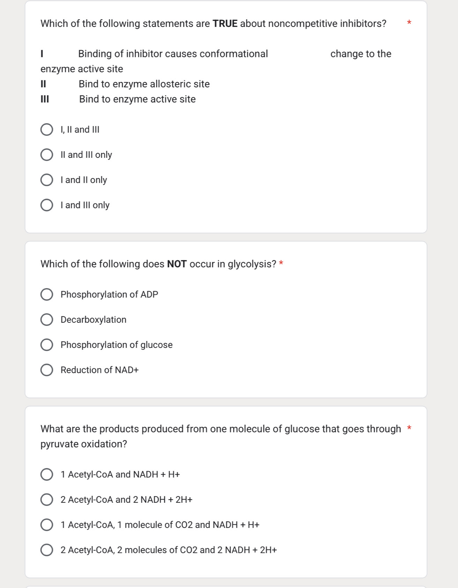Viewport: 458px width, 588px height.
Task: Select "Phosphorylation of ADP" option
Action: tap(47, 294)
